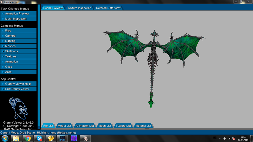Switch to the Scene Preview tab
The image size is (253, 142).
[53, 8]
